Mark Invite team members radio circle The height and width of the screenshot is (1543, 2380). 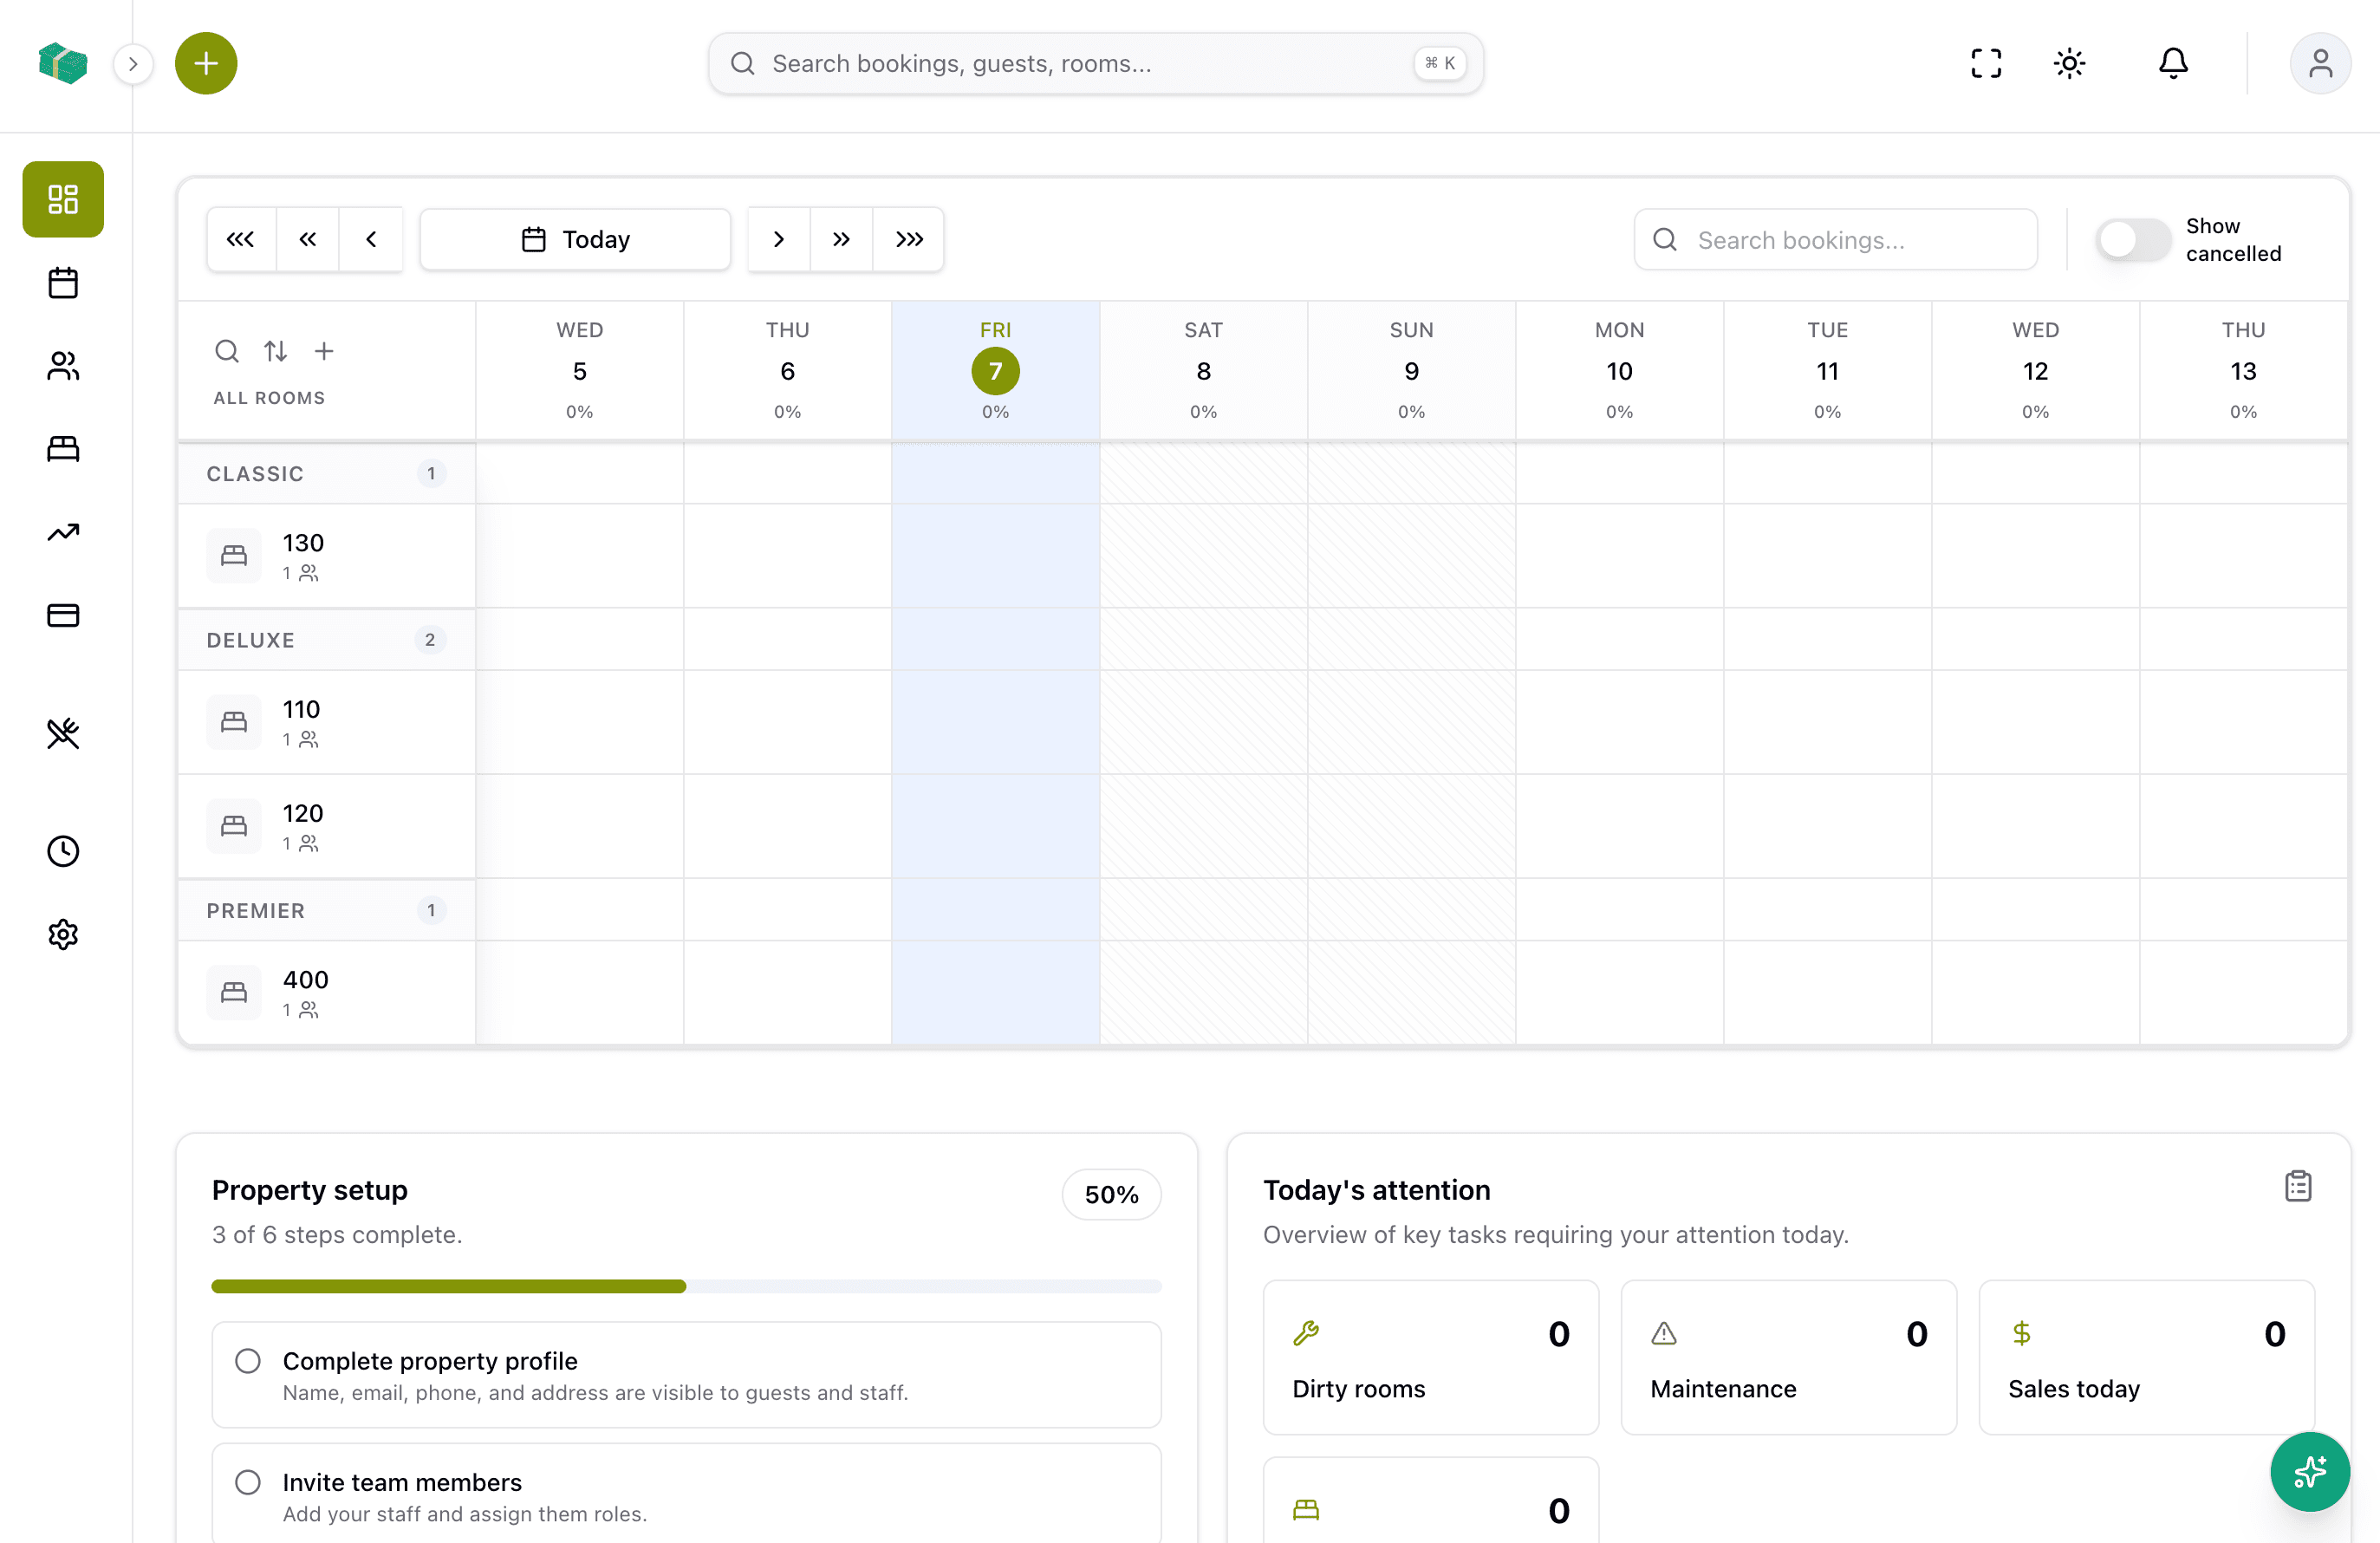pos(248,1482)
